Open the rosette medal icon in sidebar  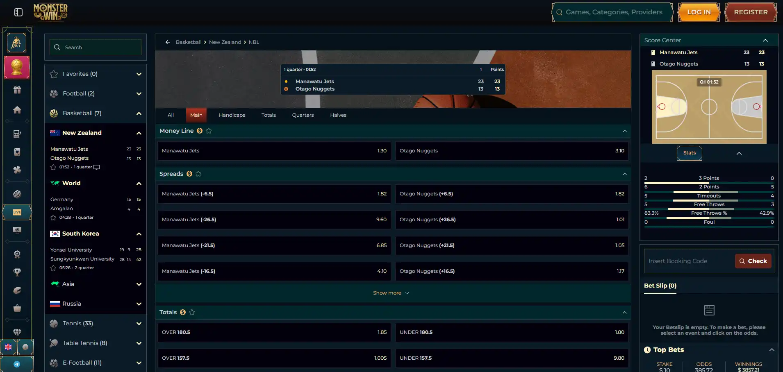[17, 254]
